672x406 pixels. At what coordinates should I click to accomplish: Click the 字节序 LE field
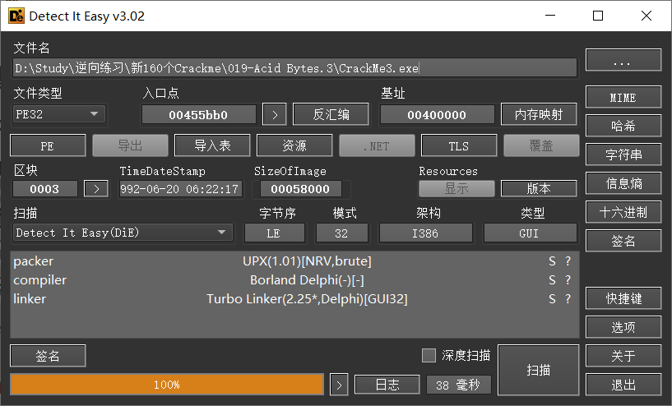point(274,233)
